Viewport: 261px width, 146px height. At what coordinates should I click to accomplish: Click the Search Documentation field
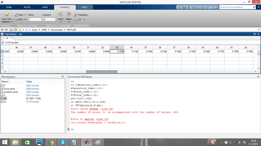click(236, 7)
